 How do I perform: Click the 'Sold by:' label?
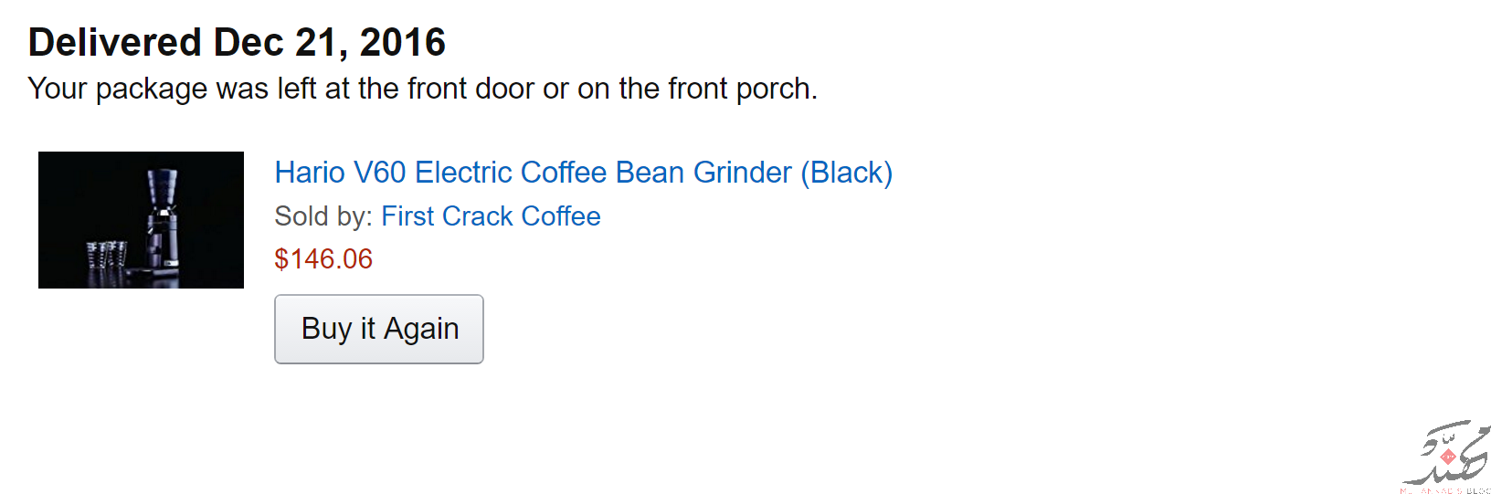323,216
